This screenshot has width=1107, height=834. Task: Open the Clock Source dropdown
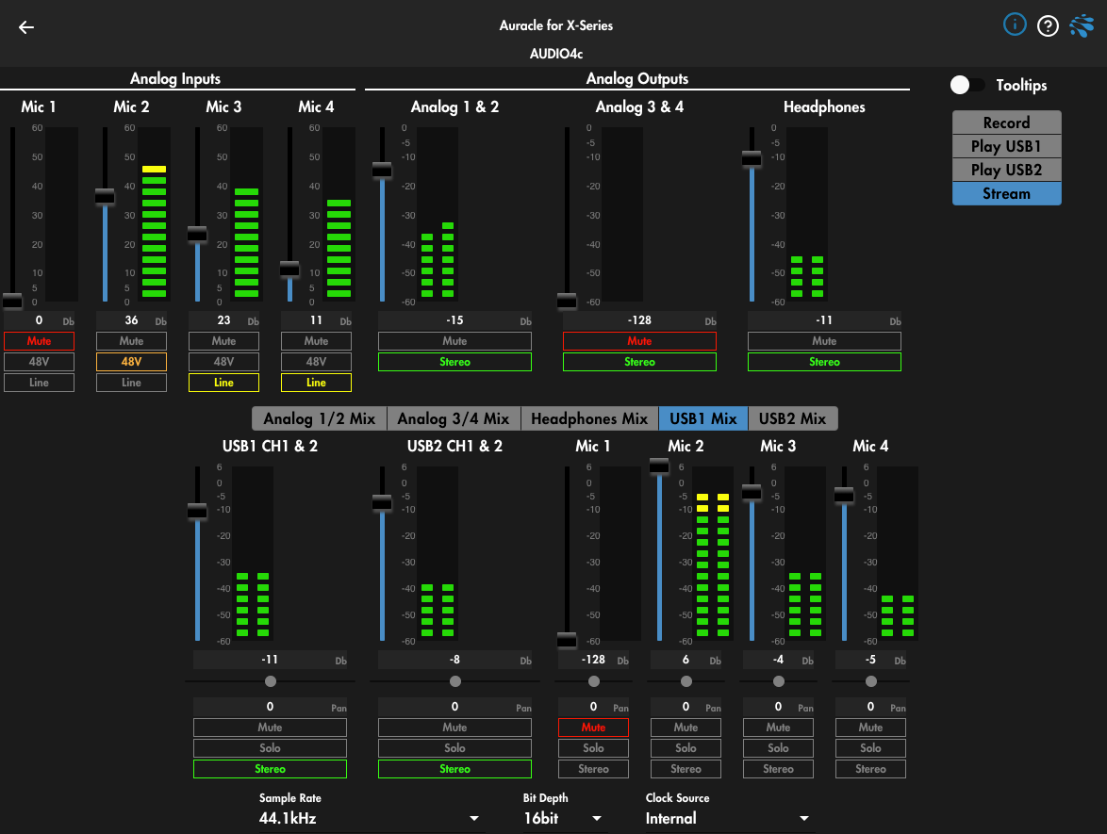coord(727,819)
